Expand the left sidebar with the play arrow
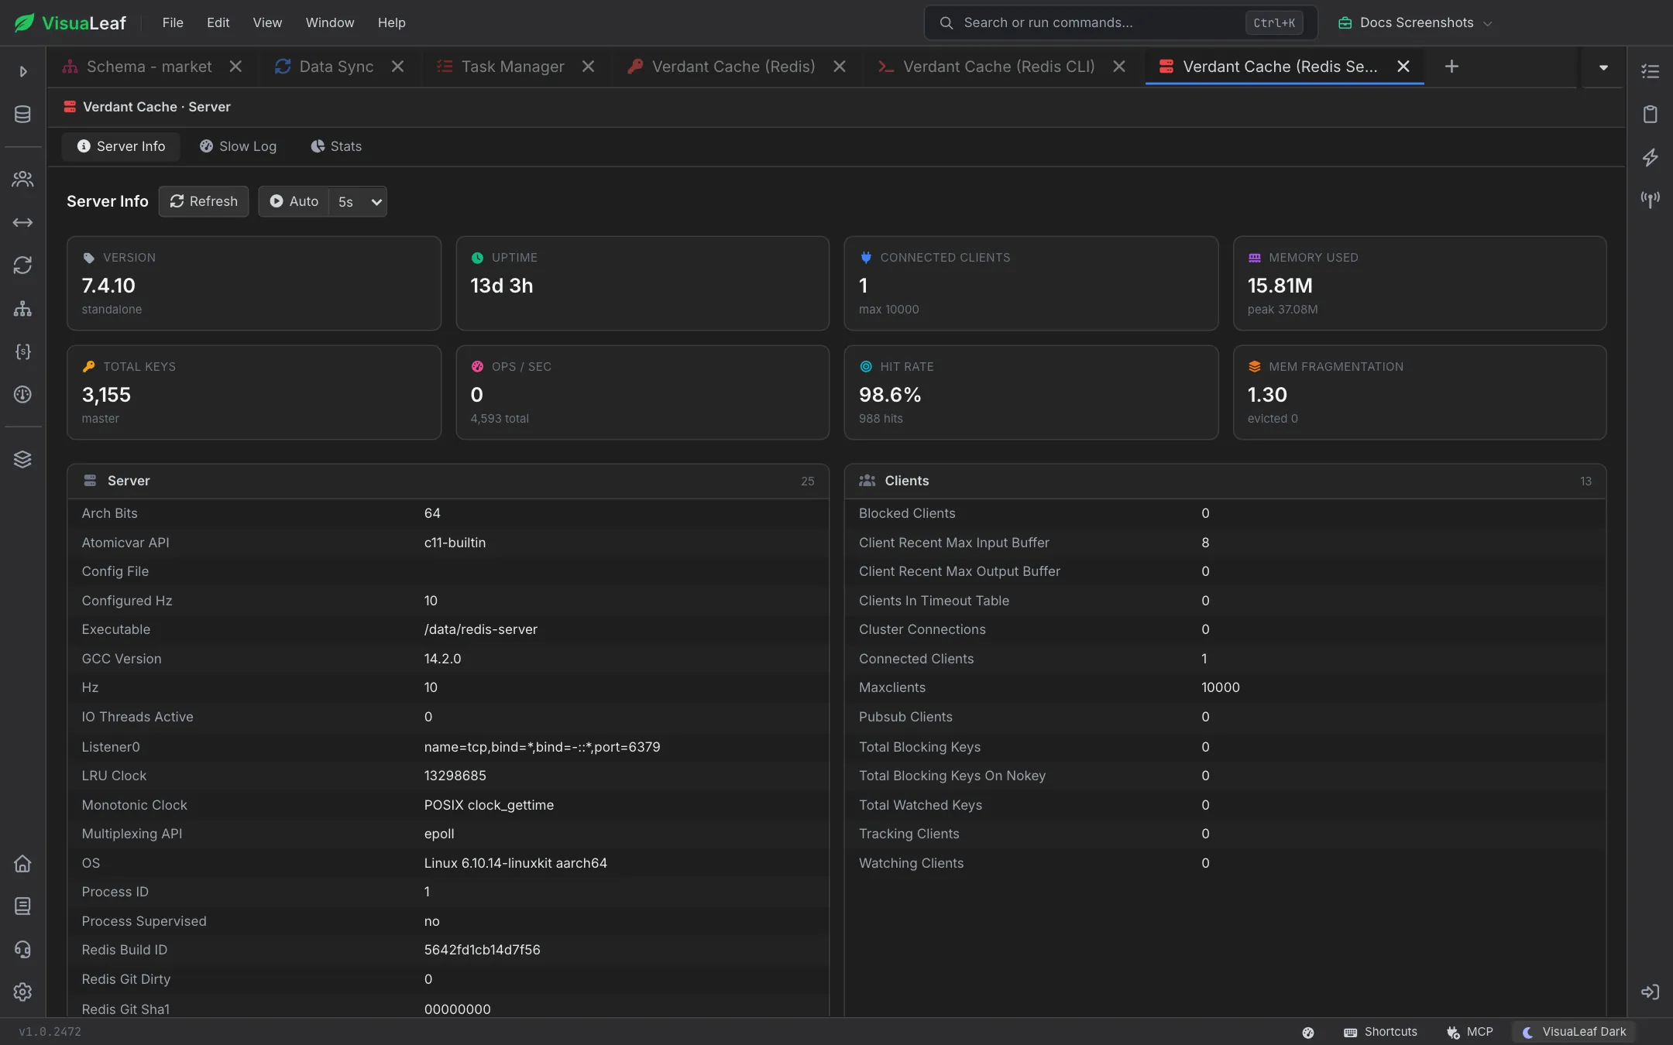This screenshot has height=1045, width=1673. click(22, 71)
